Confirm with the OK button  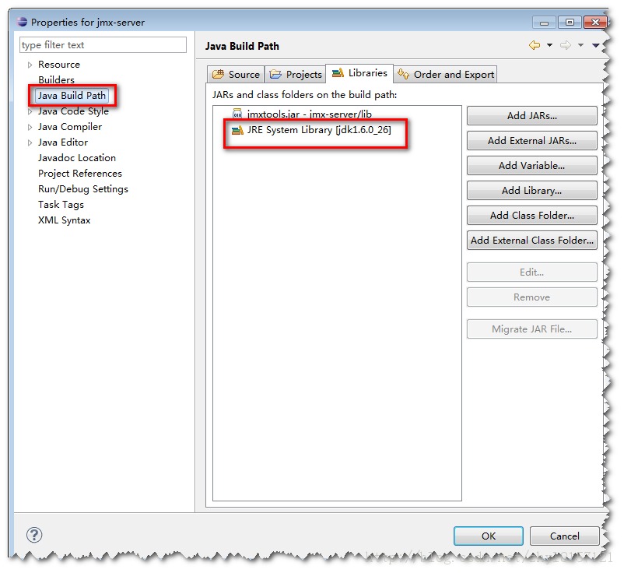point(489,536)
